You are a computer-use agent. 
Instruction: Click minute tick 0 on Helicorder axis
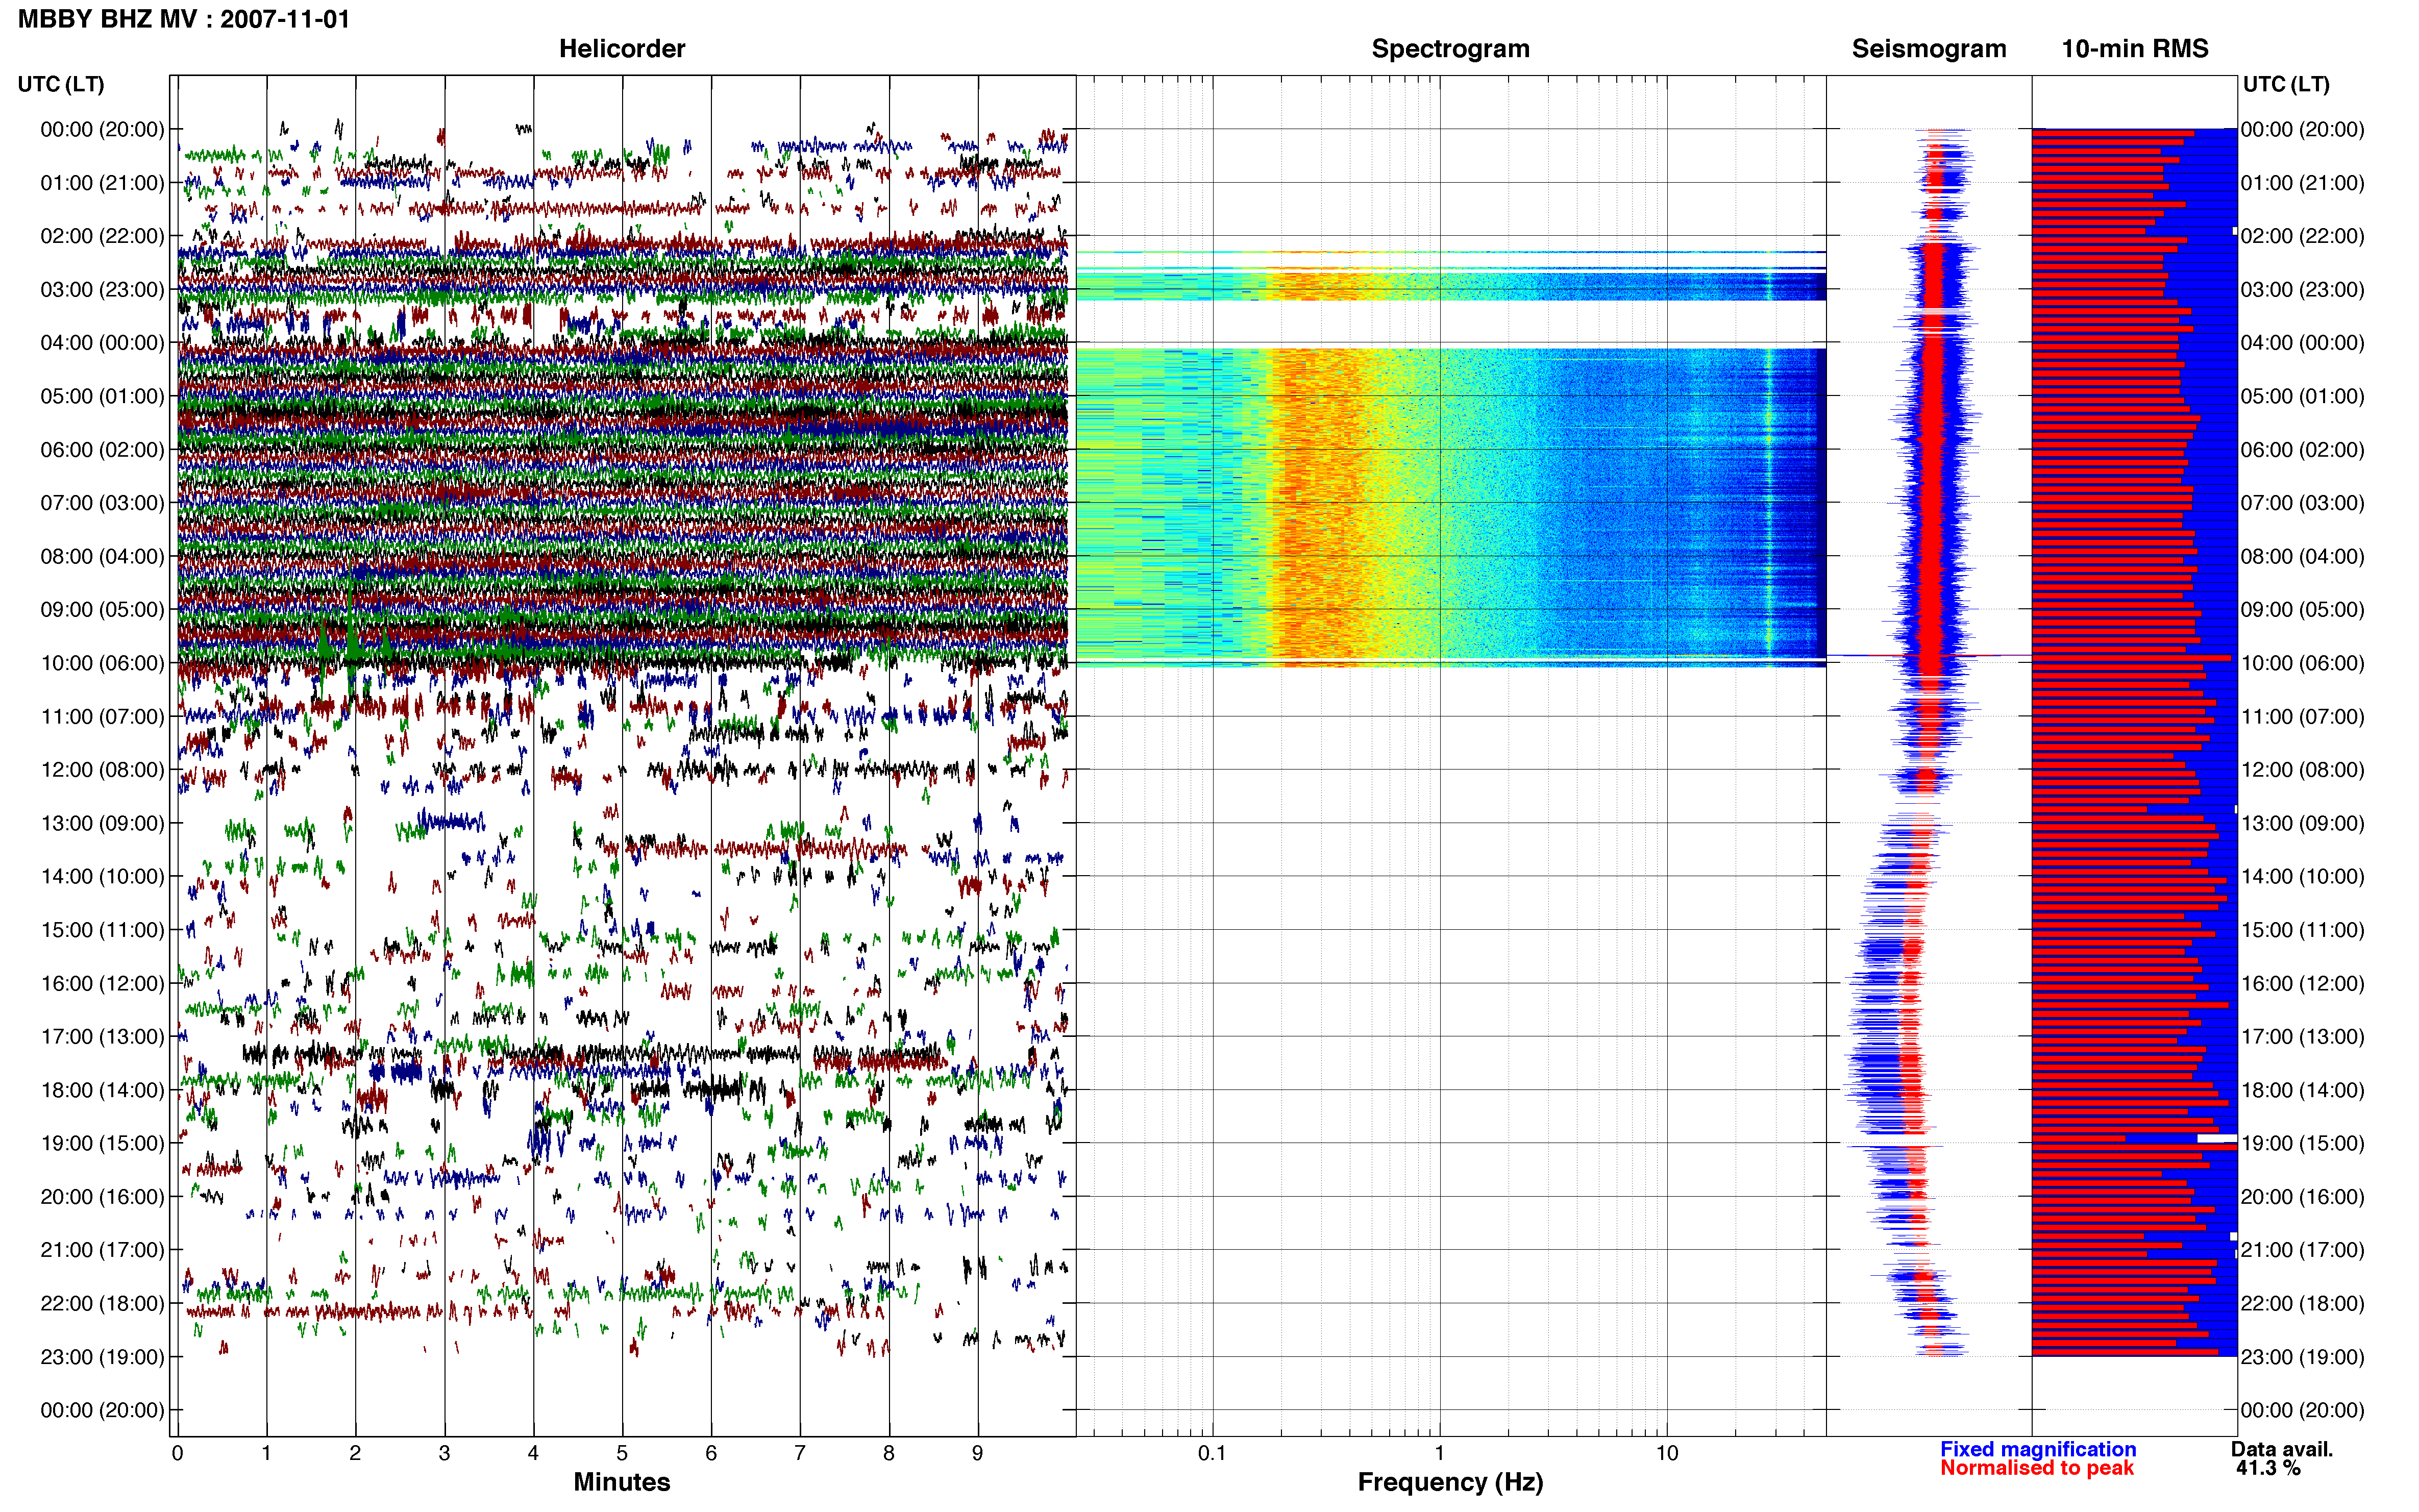pyautogui.click(x=178, y=1453)
